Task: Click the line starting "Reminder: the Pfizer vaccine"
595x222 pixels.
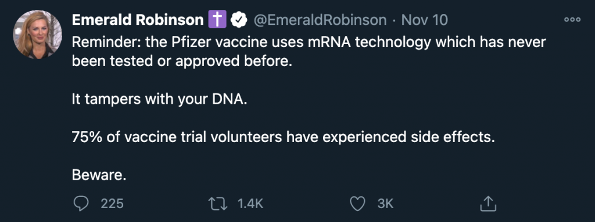Action: pos(309,42)
